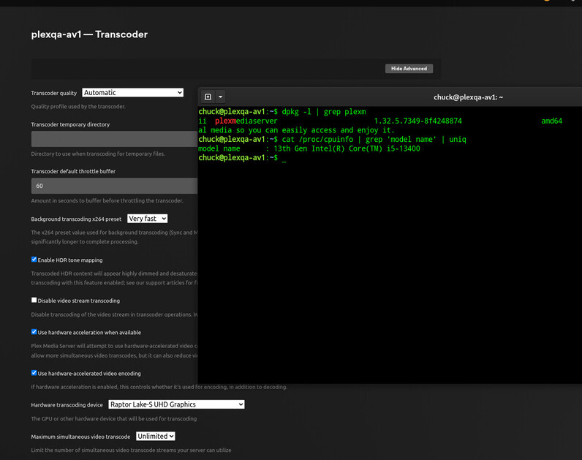This screenshot has height=460, width=582.
Task: Expand the terminal new-tab dropdown arrow
Action: (221, 97)
